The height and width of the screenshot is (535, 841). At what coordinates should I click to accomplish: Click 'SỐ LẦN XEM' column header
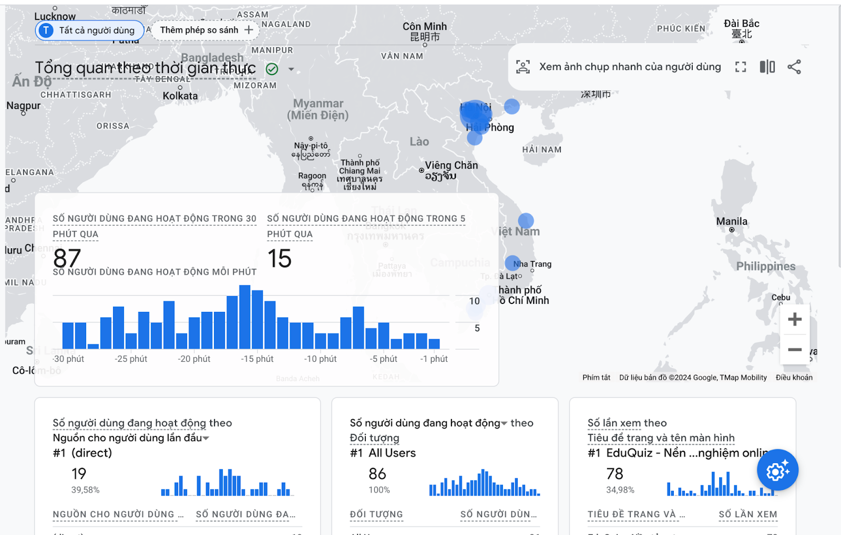(748, 515)
